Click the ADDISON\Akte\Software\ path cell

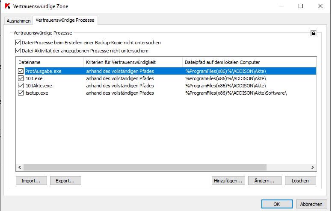click(x=236, y=93)
